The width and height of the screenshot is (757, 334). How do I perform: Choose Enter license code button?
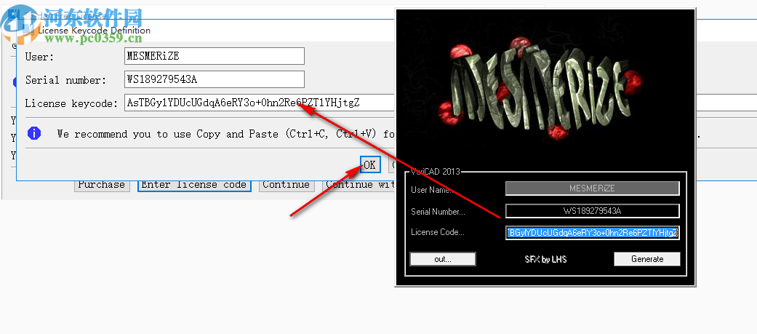click(194, 185)
